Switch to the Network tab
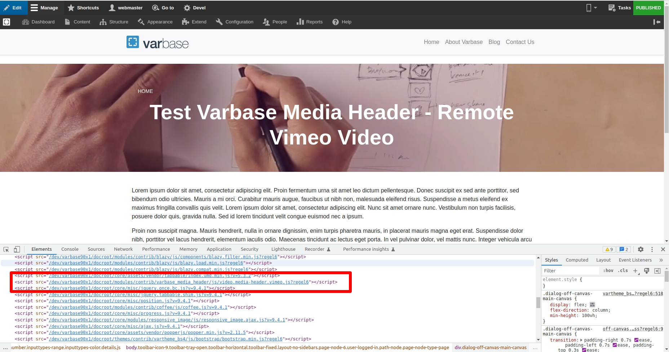Image resolution: width=669 pixels, height=352 pixels. click(x=123, y=249)
